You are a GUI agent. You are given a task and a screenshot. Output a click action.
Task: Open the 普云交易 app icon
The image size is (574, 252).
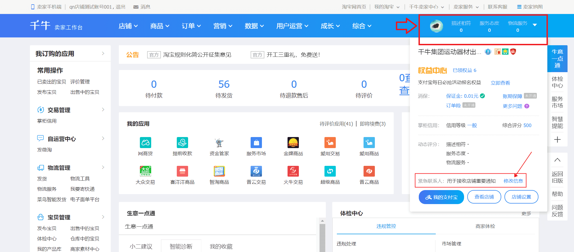256,171
